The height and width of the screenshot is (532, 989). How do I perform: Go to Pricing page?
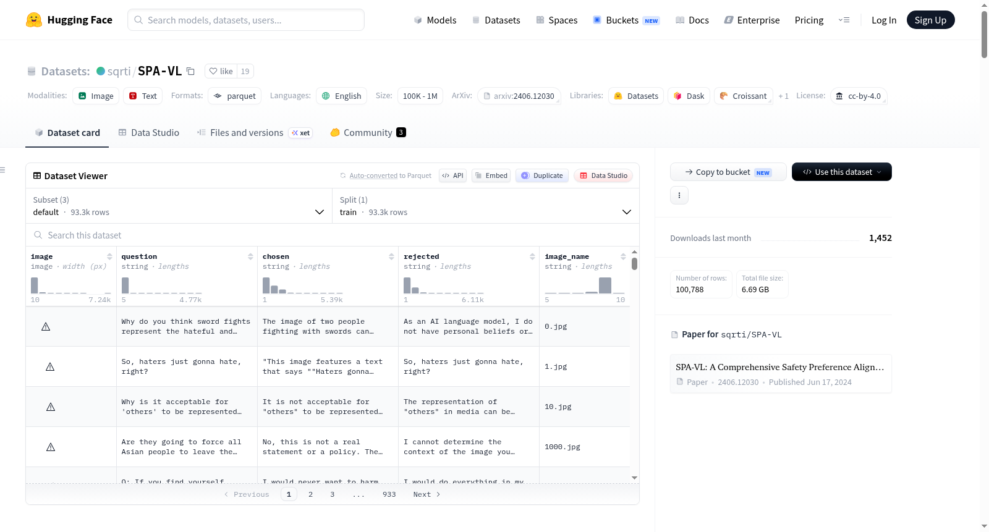pos(809,20)
